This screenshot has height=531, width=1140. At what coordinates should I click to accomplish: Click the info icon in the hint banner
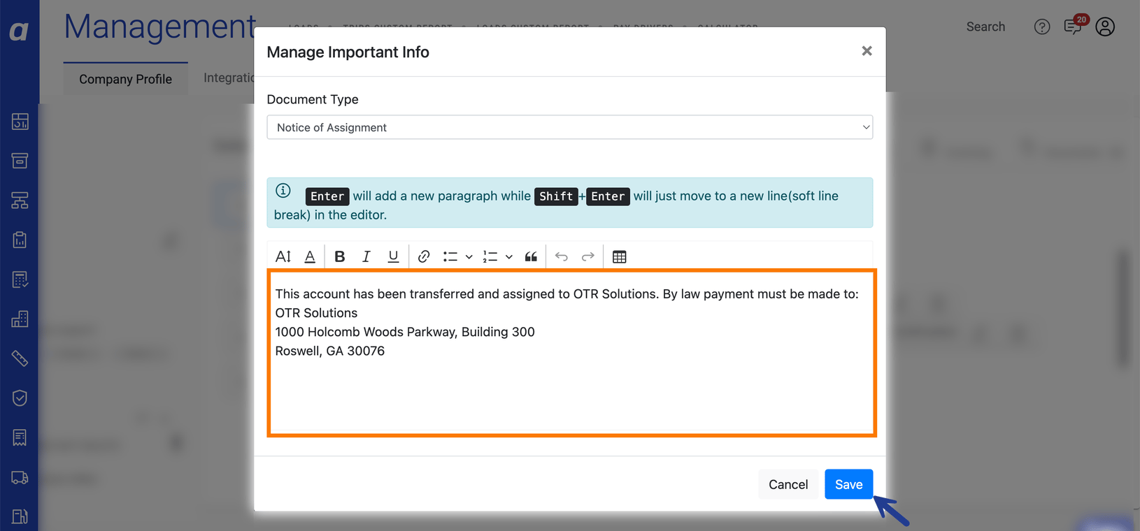[283, 191]
